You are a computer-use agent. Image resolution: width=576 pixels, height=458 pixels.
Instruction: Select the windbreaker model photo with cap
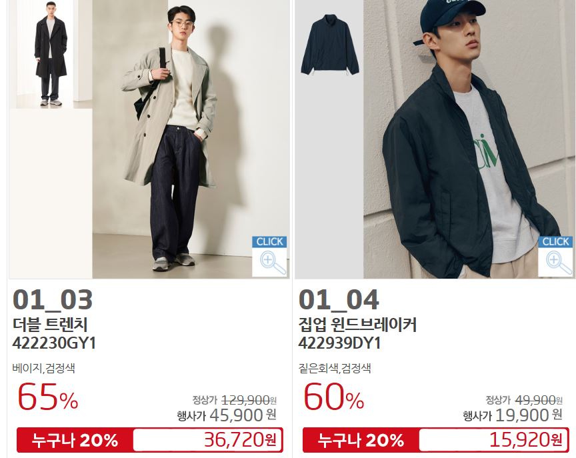(469, 139)
